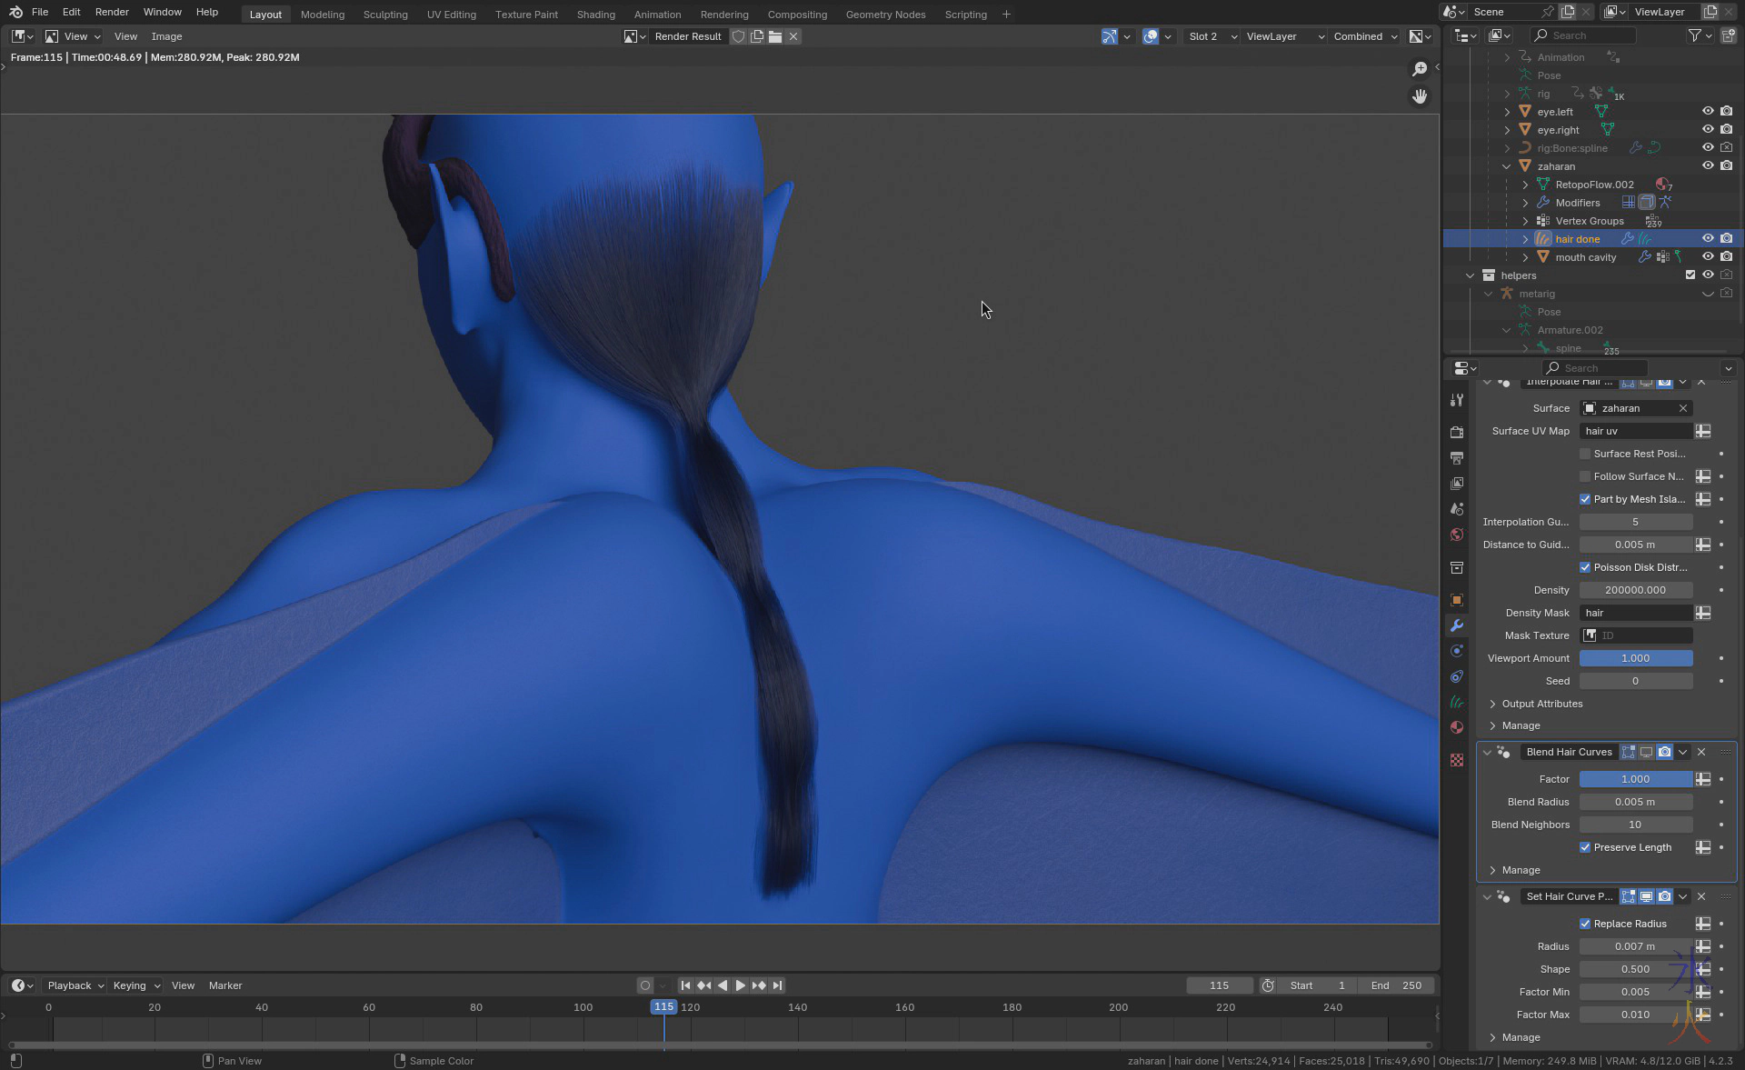
Task: Click the outliner filter funnel icon
Action: (x=1694, y=35)
